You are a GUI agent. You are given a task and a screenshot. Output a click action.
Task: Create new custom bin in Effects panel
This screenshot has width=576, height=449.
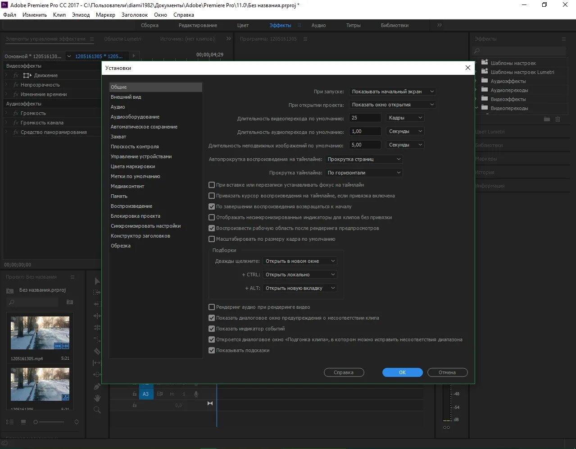click(x=547, y=119)
